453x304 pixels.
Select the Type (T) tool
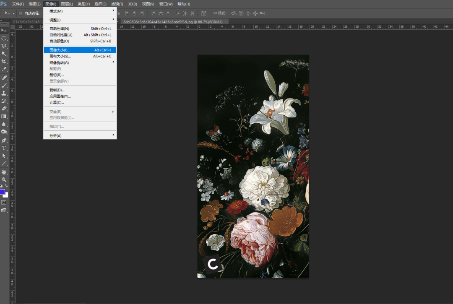click(x=4, y=148)
